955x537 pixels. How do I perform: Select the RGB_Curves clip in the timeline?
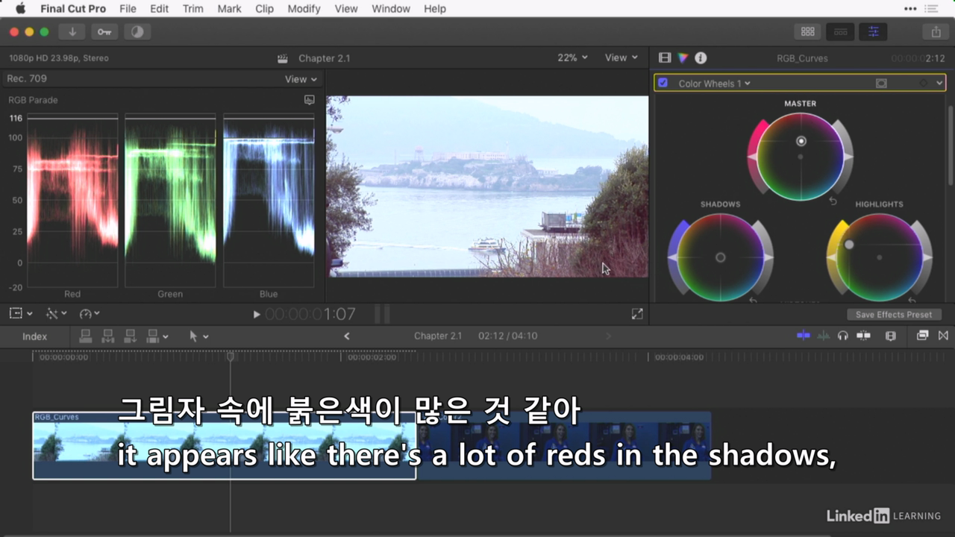pyautogui.click(x=224, y=445)
